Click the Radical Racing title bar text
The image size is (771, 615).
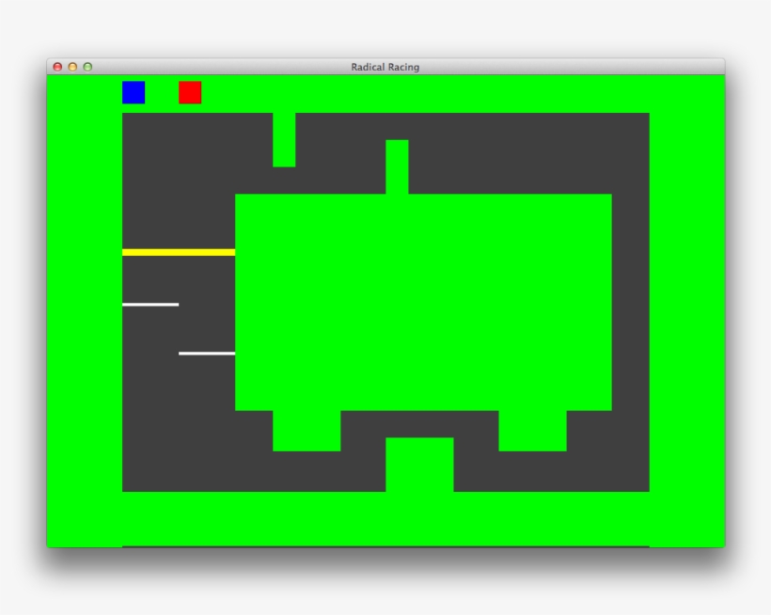[x=385, y=67]
